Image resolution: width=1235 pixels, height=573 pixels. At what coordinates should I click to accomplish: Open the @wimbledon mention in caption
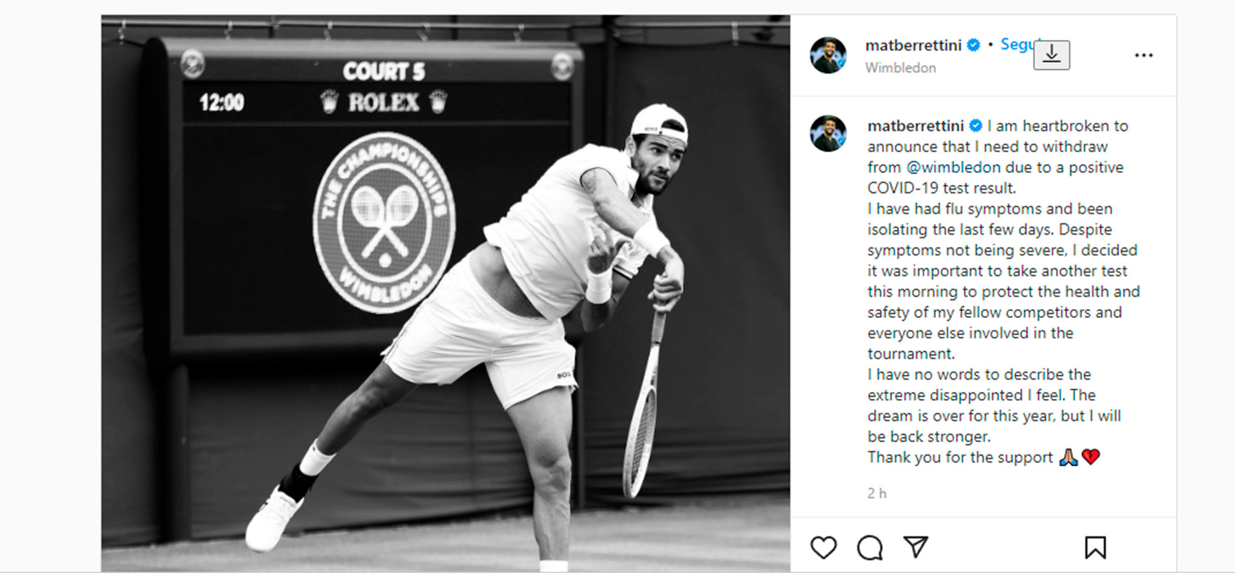click(x=953, y=167)
